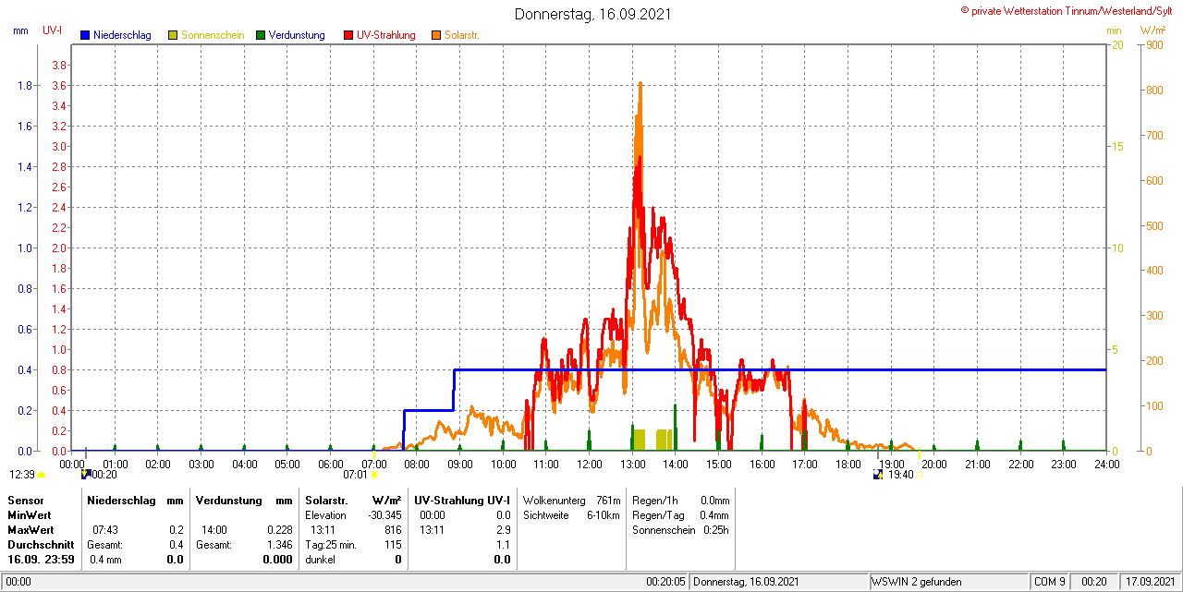Click the chart title Donnerstag, 16.09.2021
The image size is (1183, 592).
(x=593, y=14)
